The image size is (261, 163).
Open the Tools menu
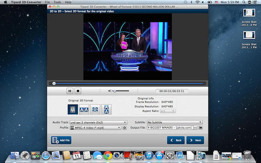point(57,2)
